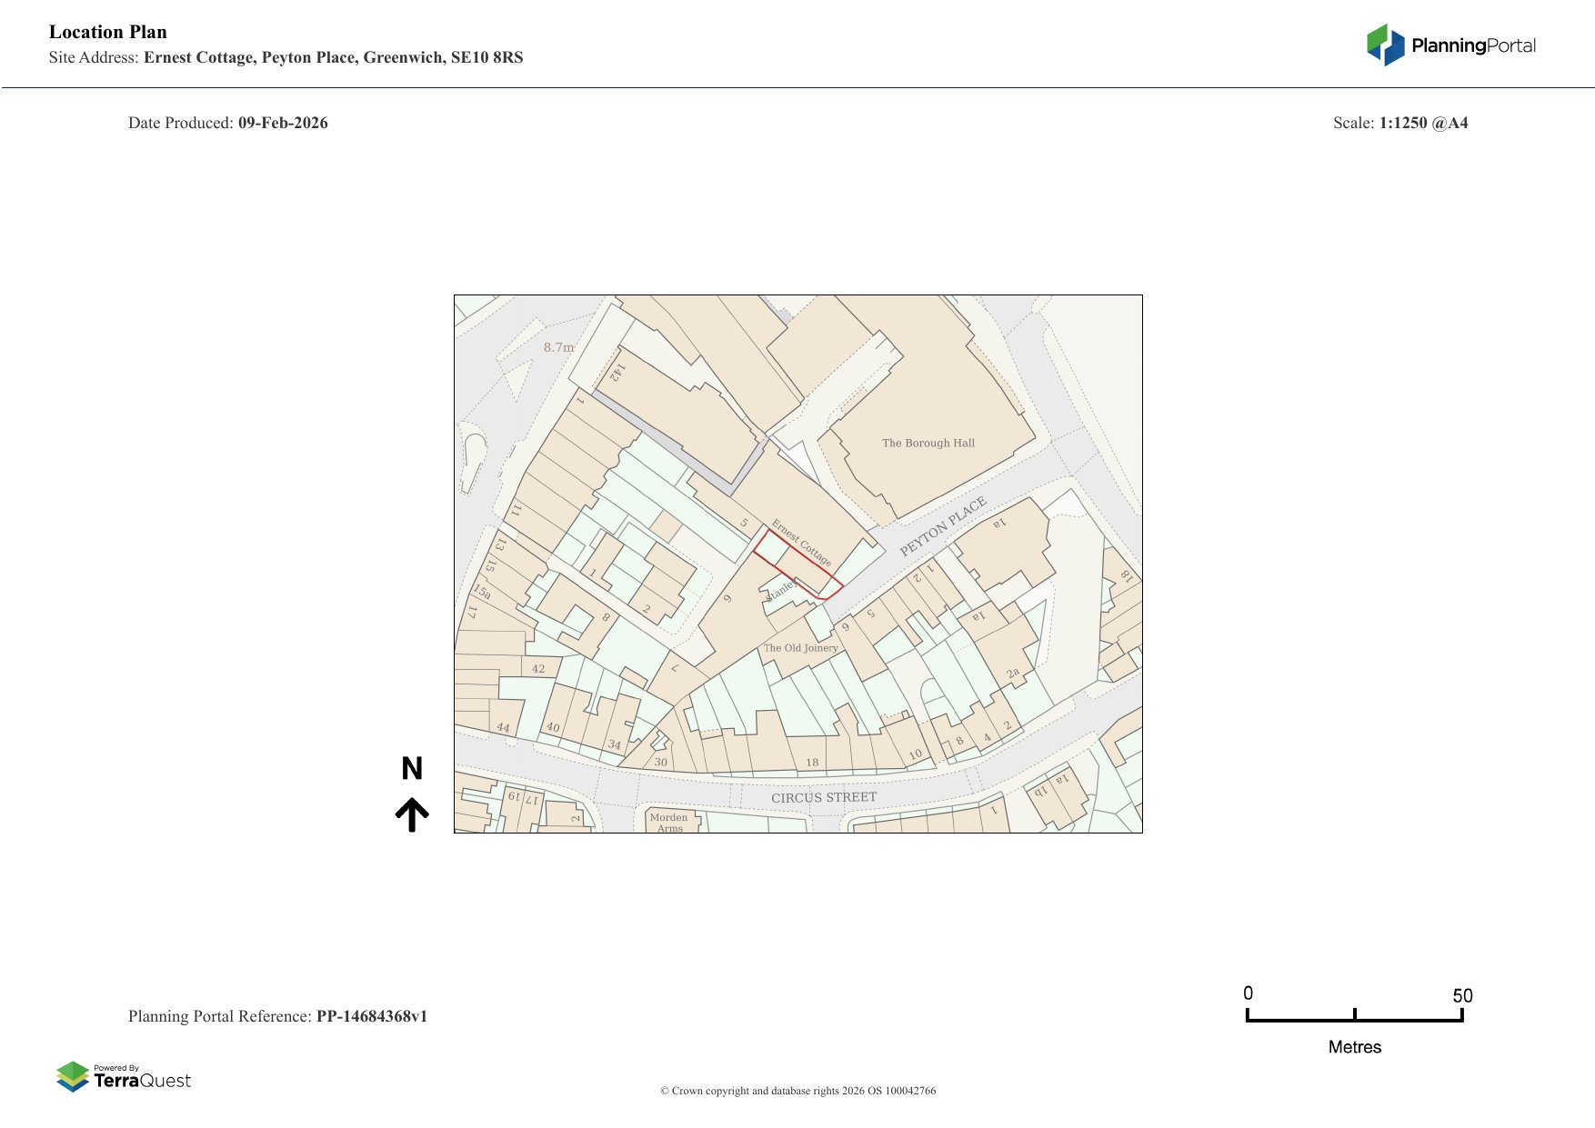This screenshot has height=1128, width=1595.
Task: Click the Crown copyright notice
Action: click(x=797, y=1091)
